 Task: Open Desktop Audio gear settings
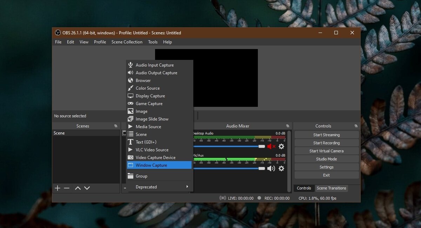coord(281,146)
